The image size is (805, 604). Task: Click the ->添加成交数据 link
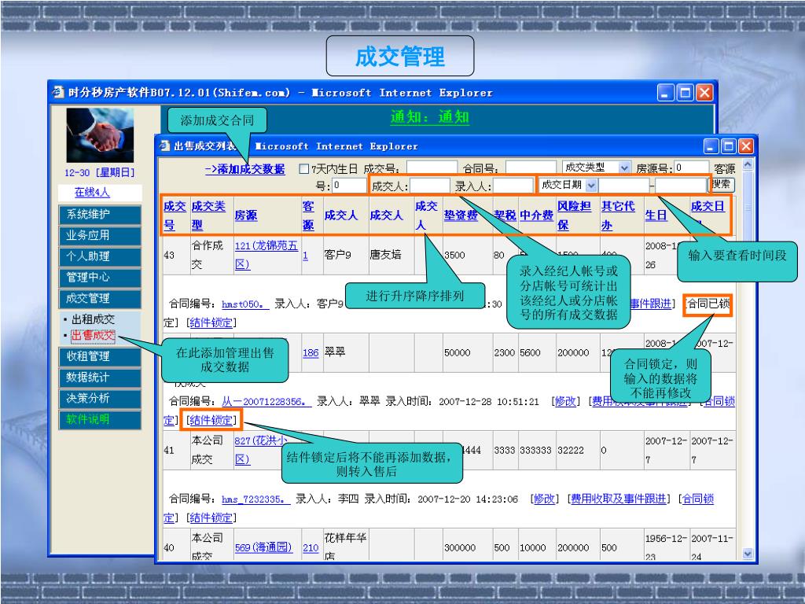[245, 169]
